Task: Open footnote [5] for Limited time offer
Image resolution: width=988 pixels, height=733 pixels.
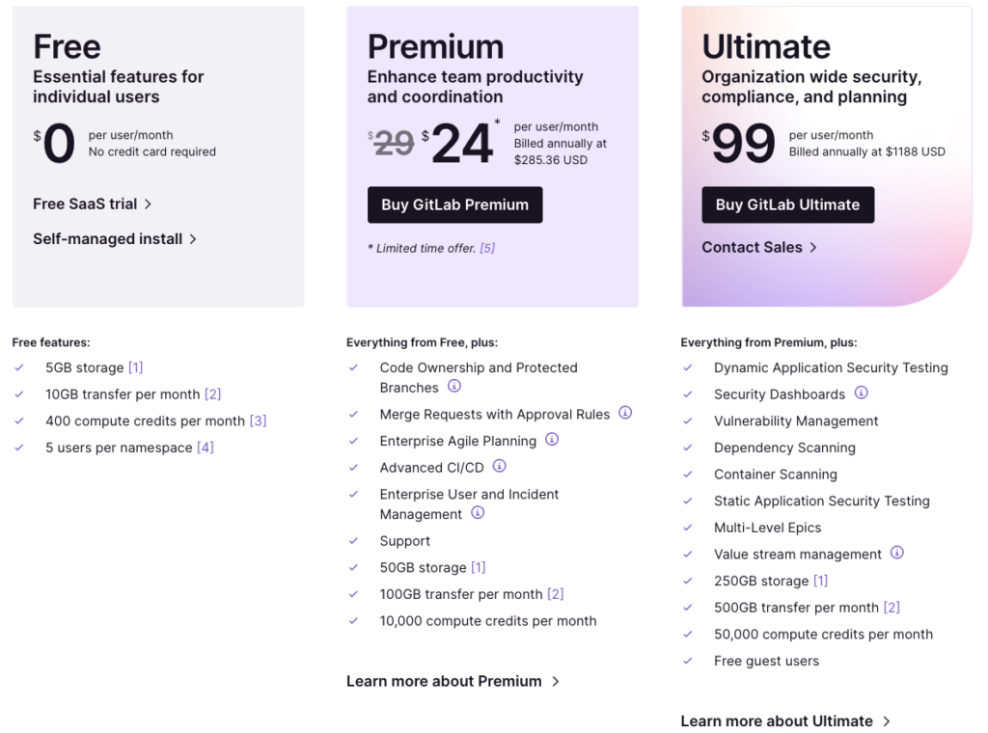Action: (487, 248)
